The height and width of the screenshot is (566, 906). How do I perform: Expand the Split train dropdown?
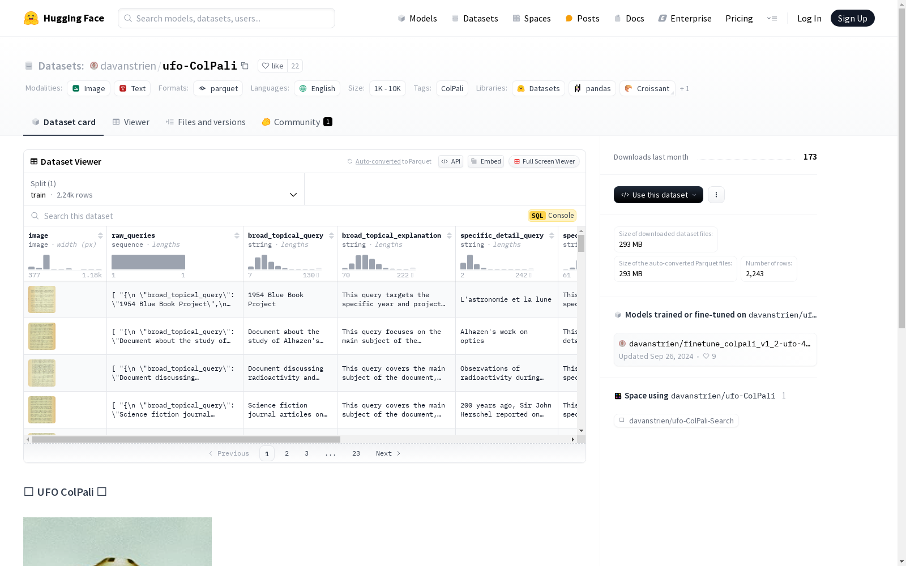click(164, 189)
